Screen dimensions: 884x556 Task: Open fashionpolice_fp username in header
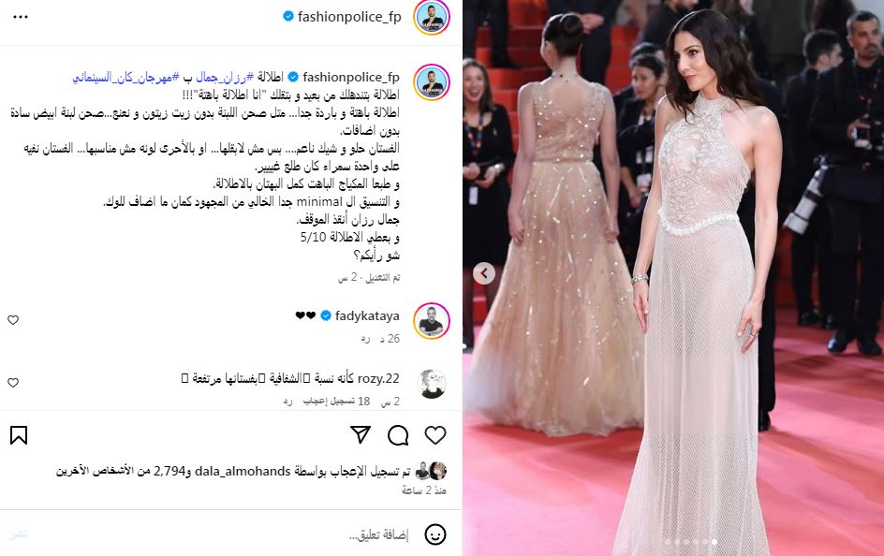349,17
